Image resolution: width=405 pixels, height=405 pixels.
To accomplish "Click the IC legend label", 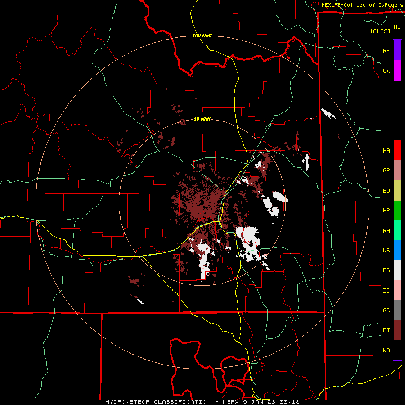I will (x=386, y=291).
